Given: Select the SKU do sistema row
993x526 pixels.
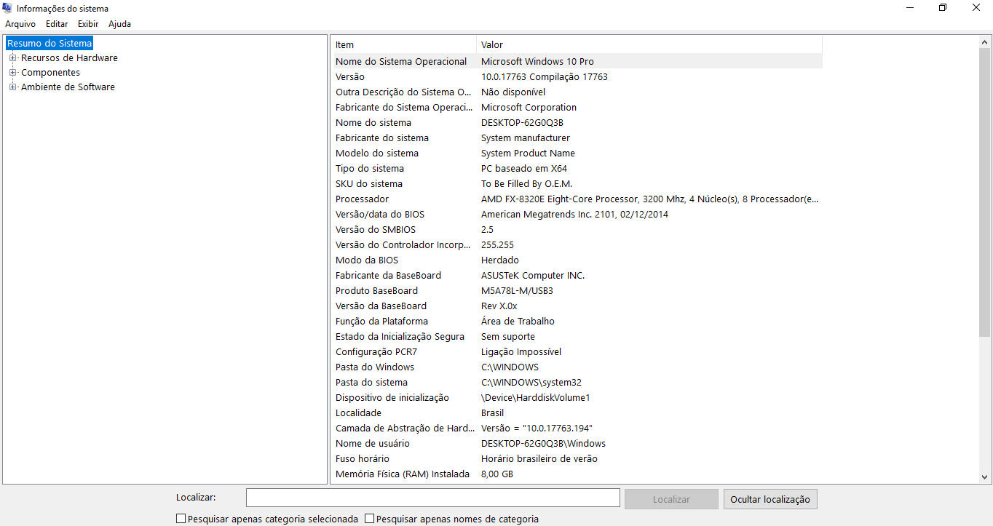Looking at the screenshot, I should (x=577, y=184).
